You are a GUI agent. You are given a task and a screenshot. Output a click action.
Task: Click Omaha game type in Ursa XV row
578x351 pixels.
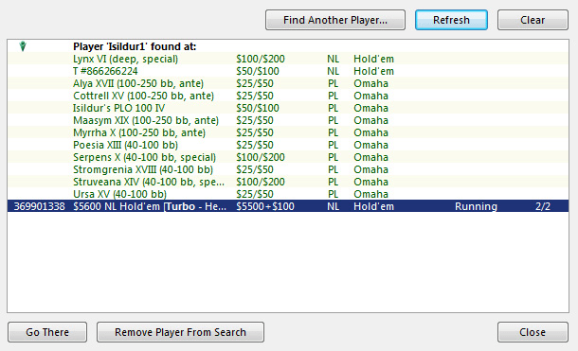coord(370,194)
